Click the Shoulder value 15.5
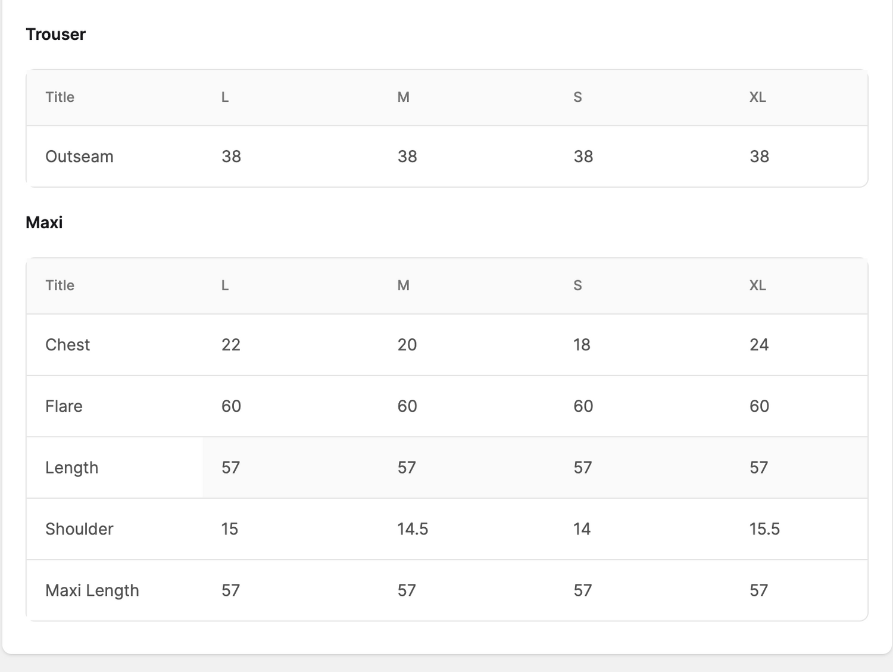 point(764,529)
